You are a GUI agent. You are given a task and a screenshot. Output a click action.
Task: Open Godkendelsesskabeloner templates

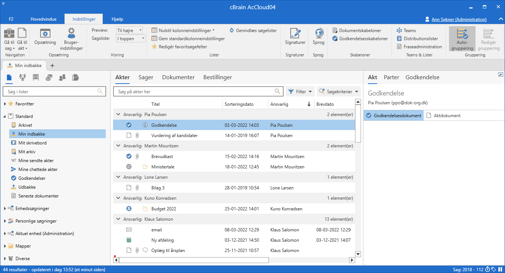(360, 39)
